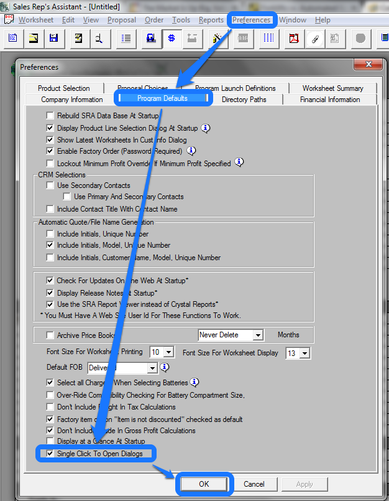Enable Include Initials, Unique Number
This screenshot has height=501, width=389.
[50, 234]
